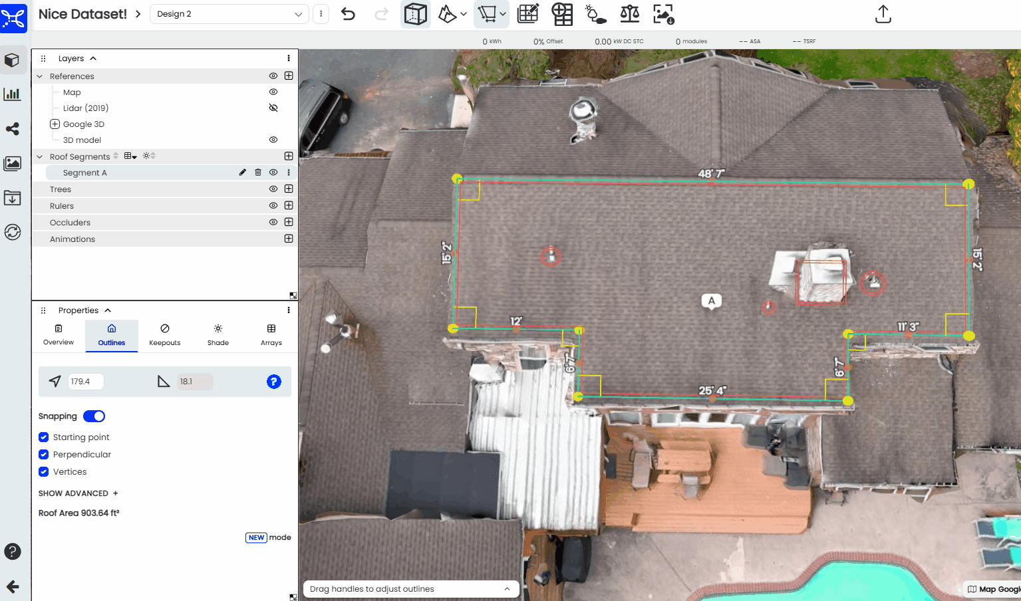This screenshot has width=1021, height=601.
Task: Open the balance scales comparison tool
Action: (x=629, y=14)
